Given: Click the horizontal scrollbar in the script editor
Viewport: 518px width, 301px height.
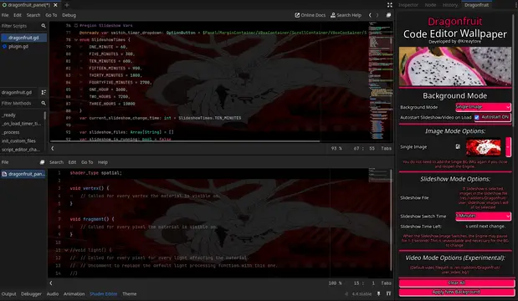Looking at the screenshot, I should [x=185, y=141].
